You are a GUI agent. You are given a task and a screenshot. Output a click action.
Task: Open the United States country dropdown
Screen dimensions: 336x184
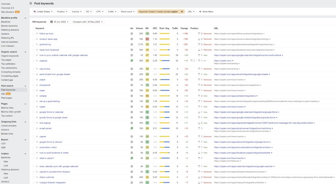43,11
